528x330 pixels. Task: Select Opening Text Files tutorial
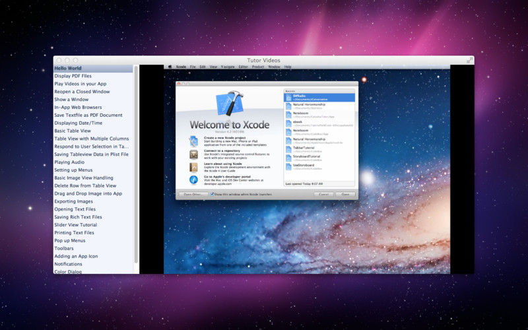pos(93,209)
